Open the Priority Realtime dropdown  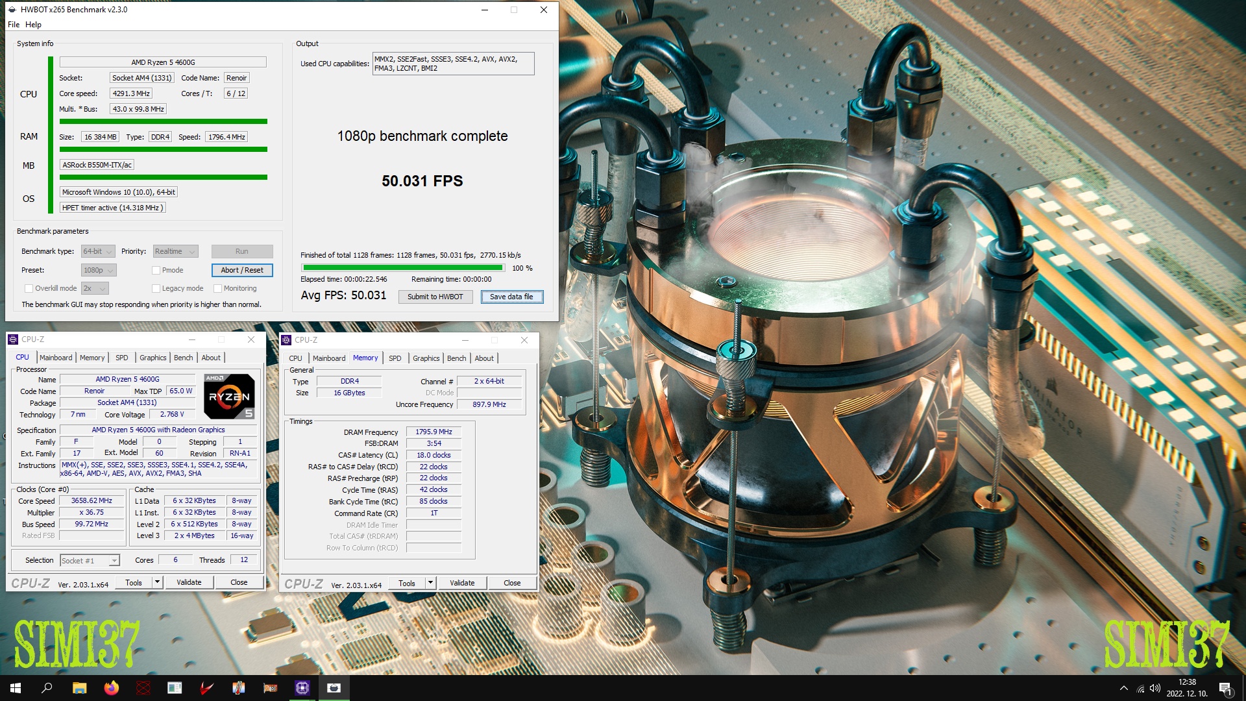(175, 251)
